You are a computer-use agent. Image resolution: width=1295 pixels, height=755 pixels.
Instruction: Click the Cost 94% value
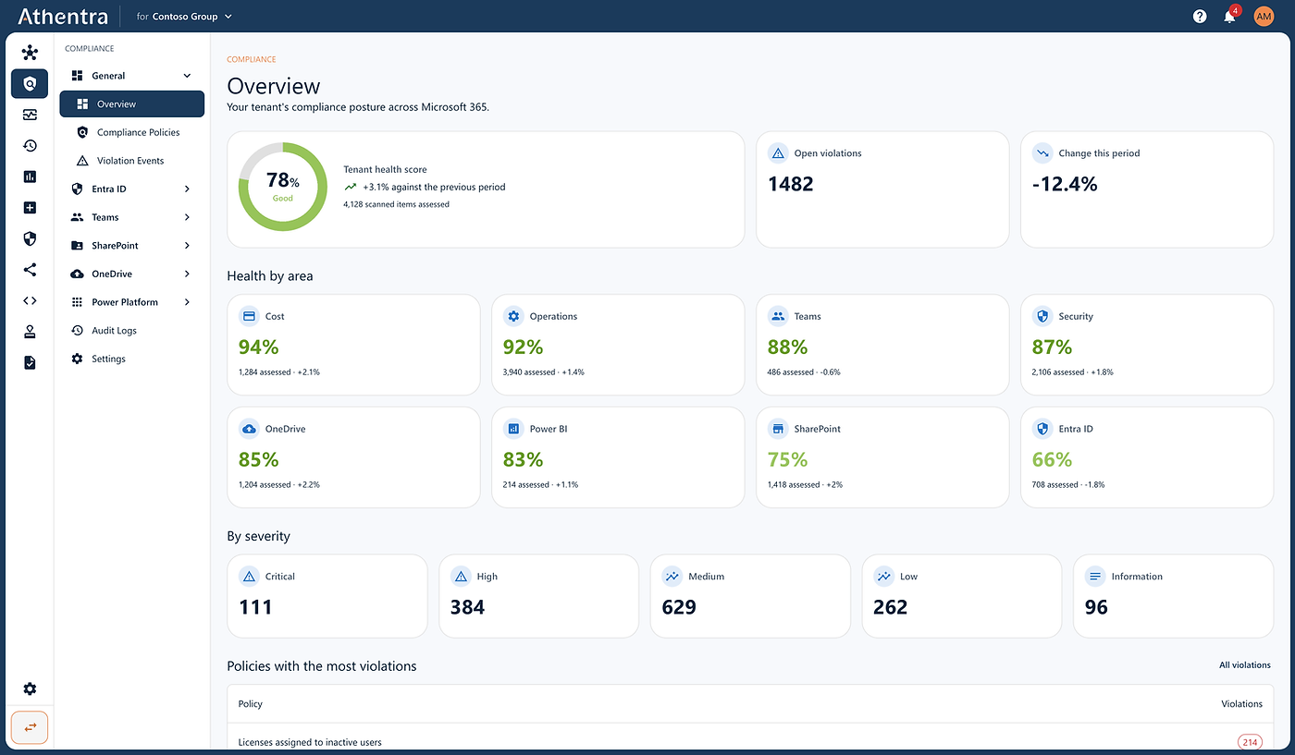(x=259, y=347)
